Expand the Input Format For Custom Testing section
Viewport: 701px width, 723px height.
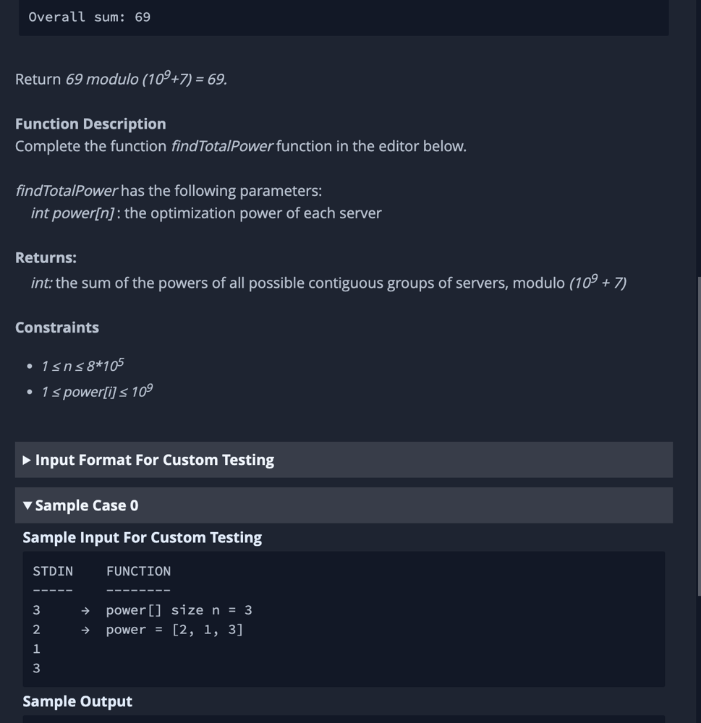click(x=344, y=460)
